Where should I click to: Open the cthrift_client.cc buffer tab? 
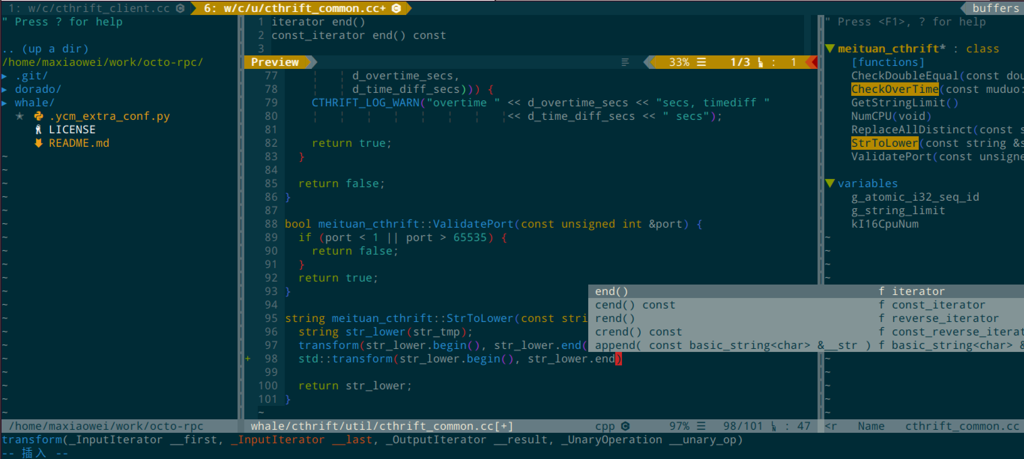coord(96,8)
